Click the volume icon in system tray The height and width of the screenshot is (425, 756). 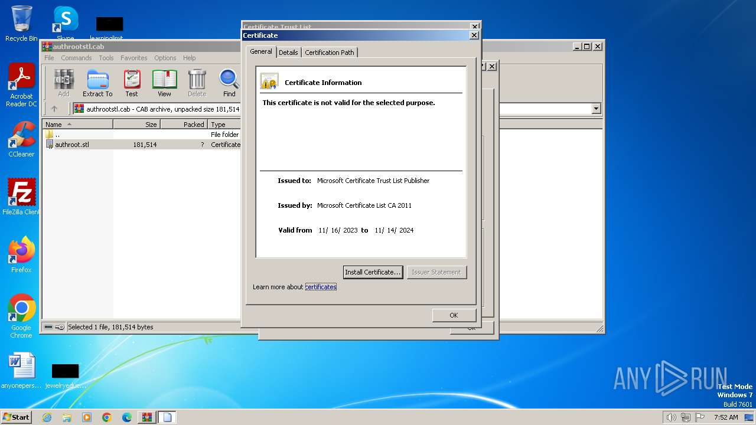point(671,417)
